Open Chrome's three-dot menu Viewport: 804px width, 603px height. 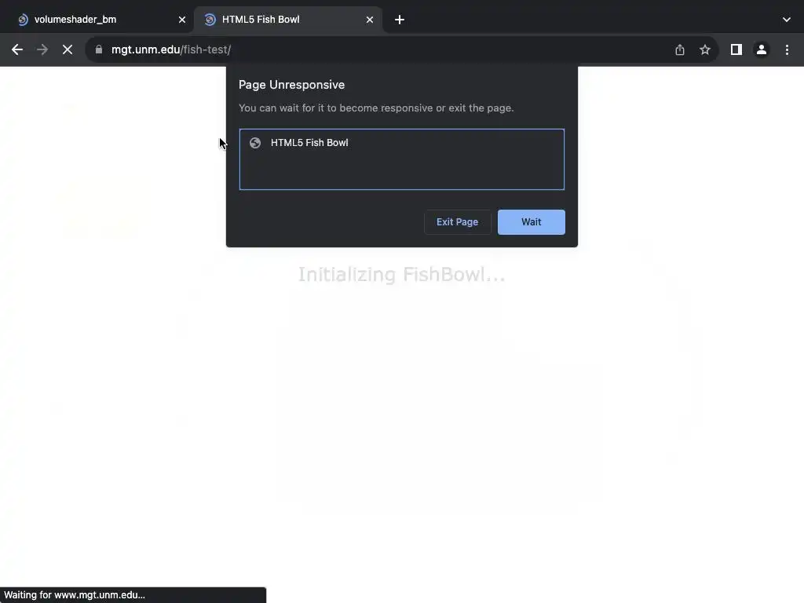[787, 49]
